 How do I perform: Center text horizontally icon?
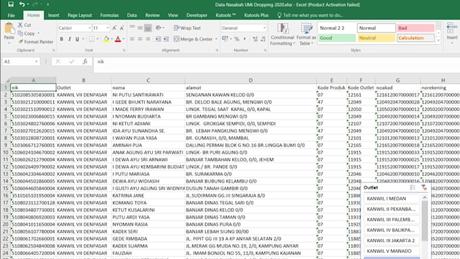click(140, 39)
